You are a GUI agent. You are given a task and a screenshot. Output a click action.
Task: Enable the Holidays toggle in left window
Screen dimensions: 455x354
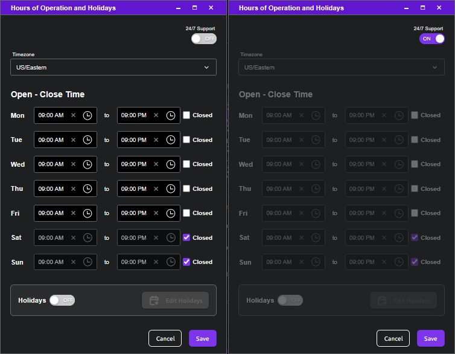point(62,300)
